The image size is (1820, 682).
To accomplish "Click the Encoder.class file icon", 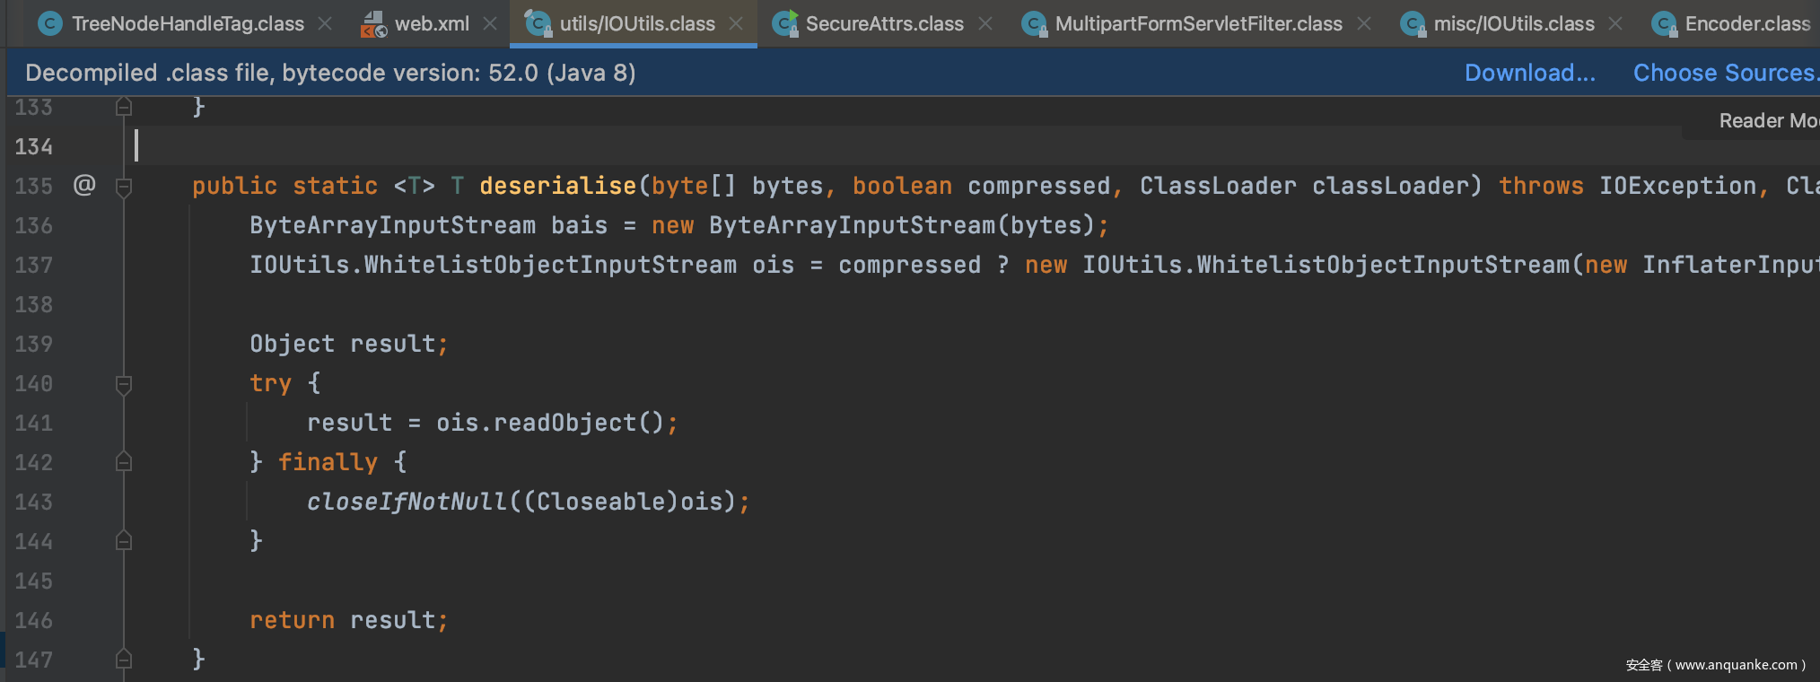I will coord(1665,24).
